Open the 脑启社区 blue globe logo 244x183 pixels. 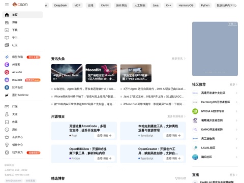tap(195, 157)
